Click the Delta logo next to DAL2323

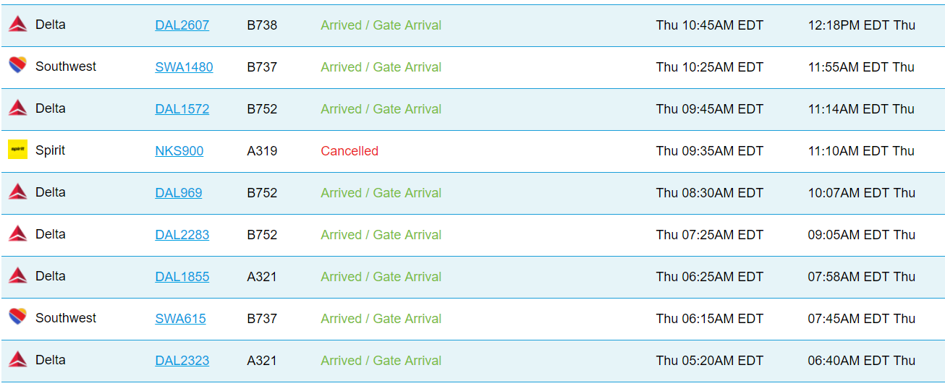point(17,360)
